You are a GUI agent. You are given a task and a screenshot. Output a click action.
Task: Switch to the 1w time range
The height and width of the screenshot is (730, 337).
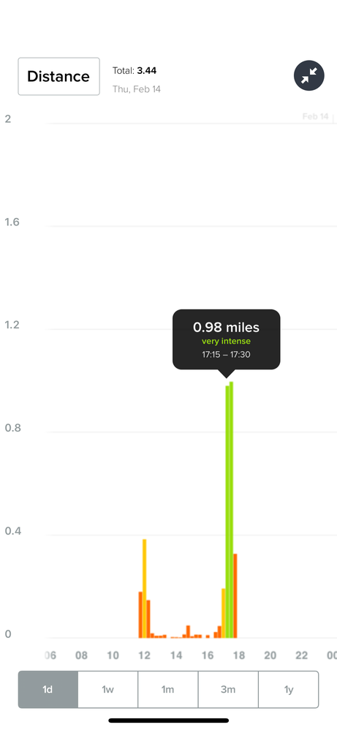tap(108, 690)
